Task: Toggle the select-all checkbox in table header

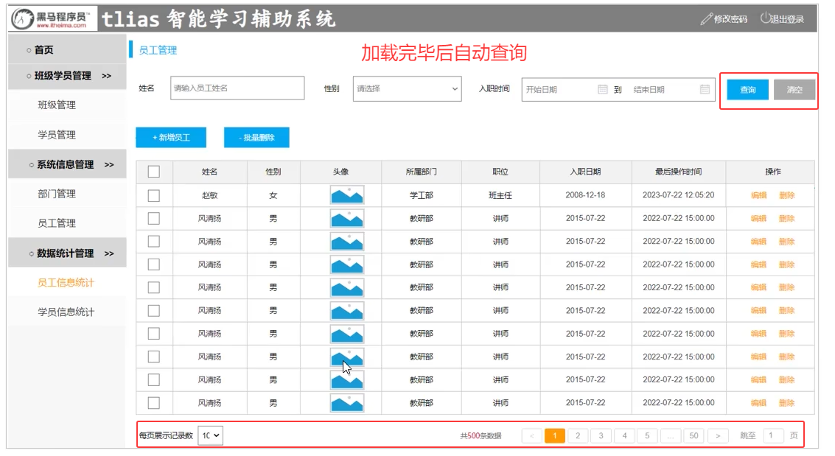Action: click(x=154, y=172)
